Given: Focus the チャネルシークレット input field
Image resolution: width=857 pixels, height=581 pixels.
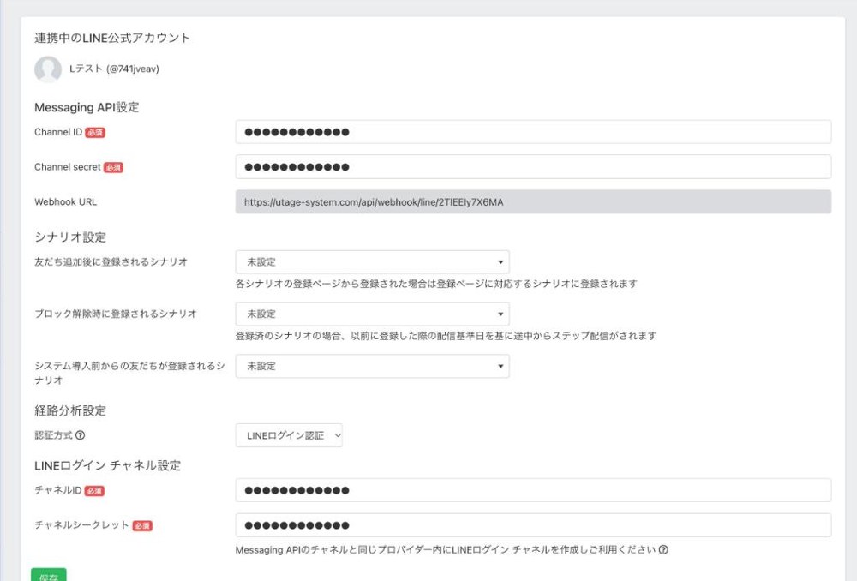Looking at the screenshot, I should (x=533, y=525).
